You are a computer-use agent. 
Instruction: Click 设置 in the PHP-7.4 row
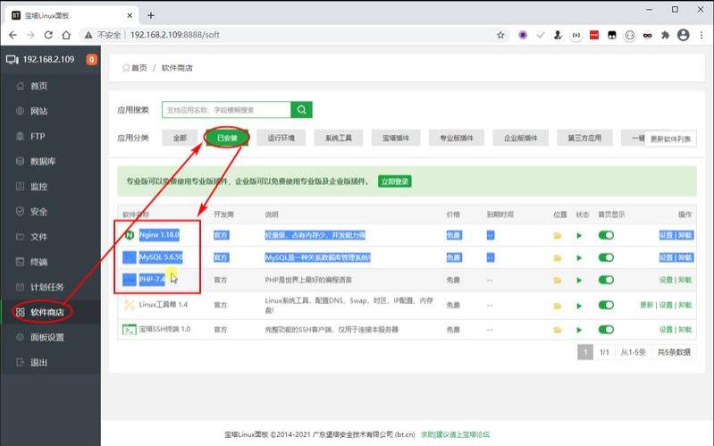click(666, 280)
